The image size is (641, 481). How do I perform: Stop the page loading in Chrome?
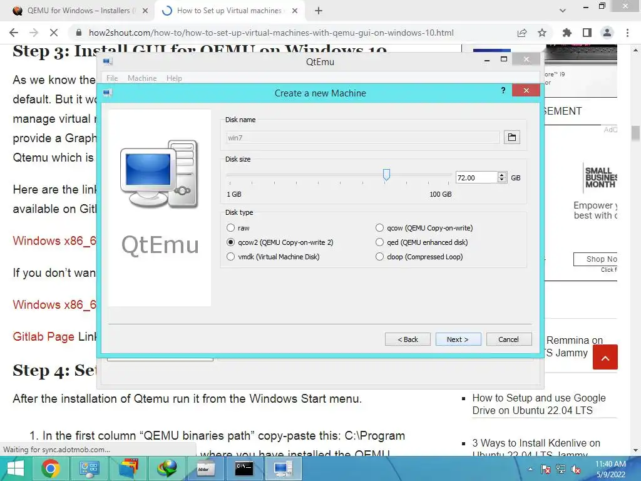pyautogui.click(x=54, y=33)
